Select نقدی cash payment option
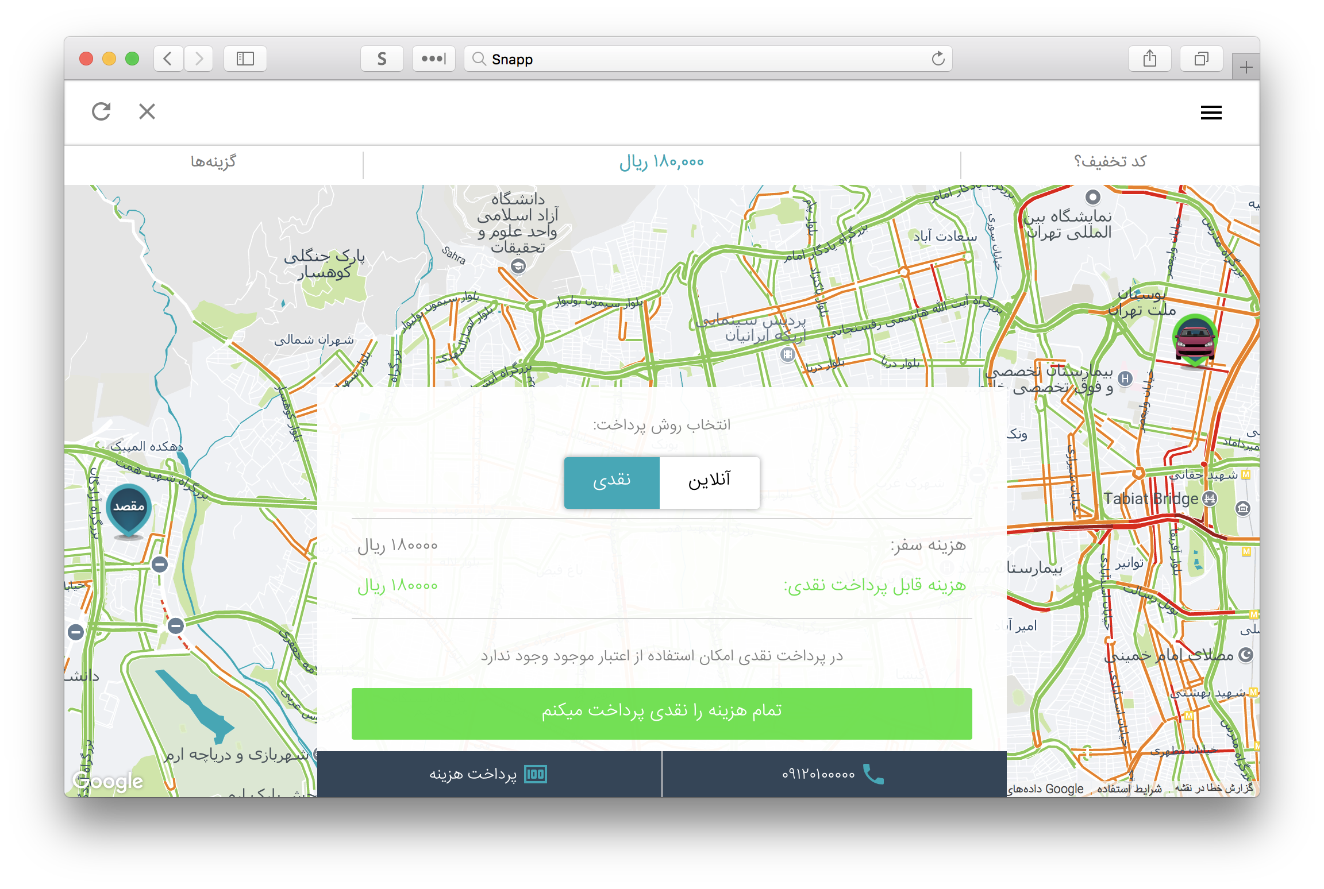 (x=612, y=482)
